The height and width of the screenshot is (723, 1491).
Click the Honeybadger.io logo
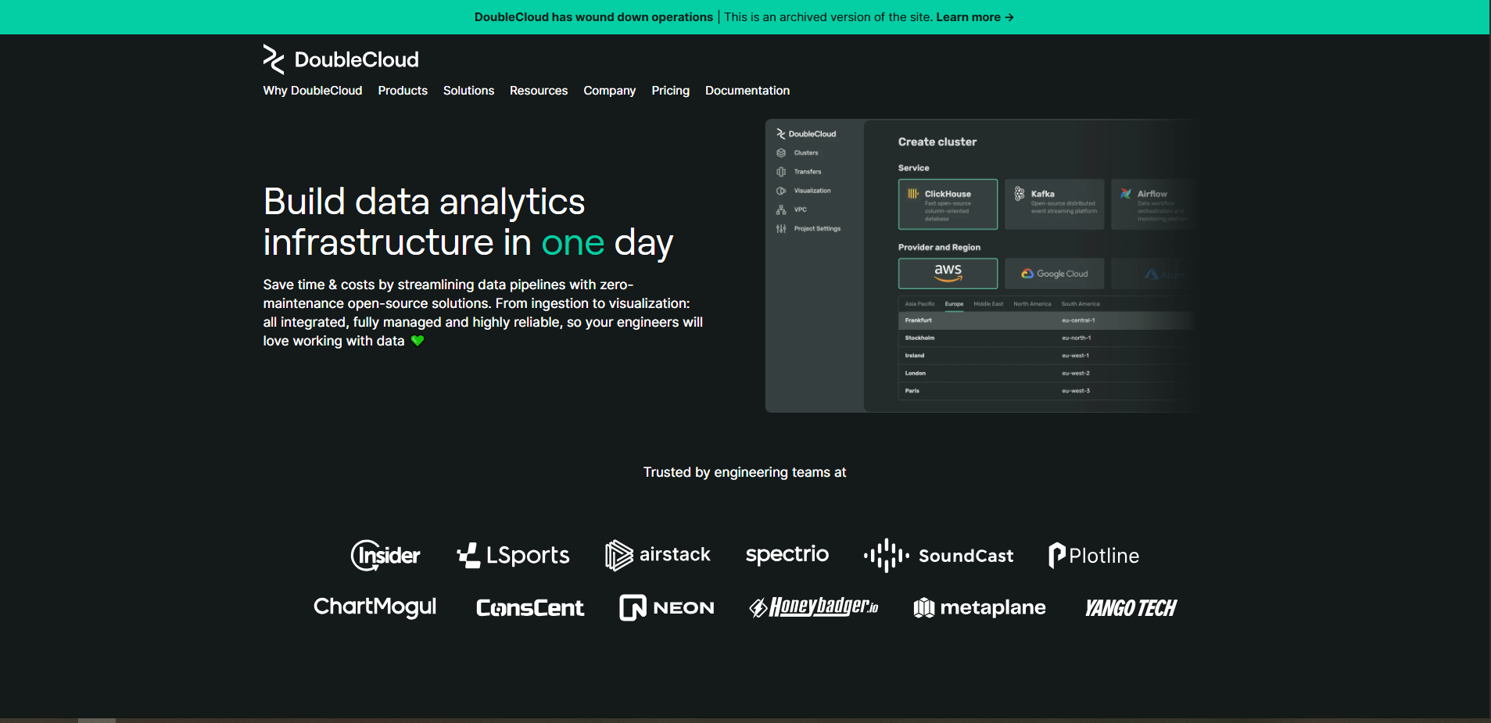[x=814, y=607]
